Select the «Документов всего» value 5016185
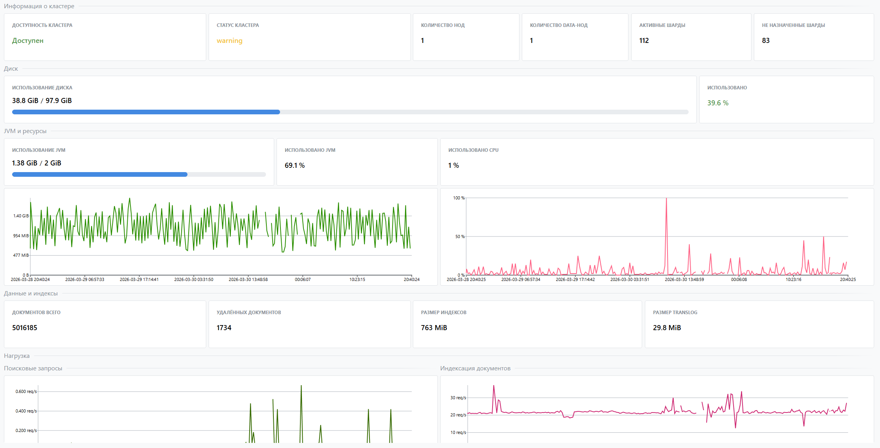Viewport: 880px width, 448px height. tap(24, 328)
